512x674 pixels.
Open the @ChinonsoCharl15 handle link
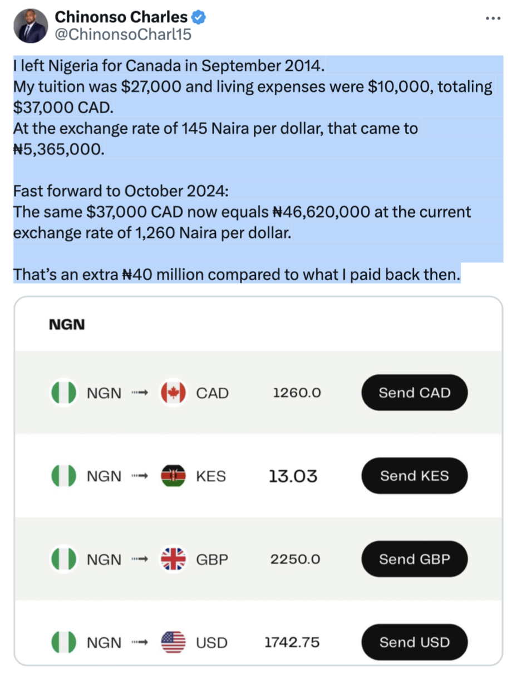pyautogui.click(x=122, y=35)
